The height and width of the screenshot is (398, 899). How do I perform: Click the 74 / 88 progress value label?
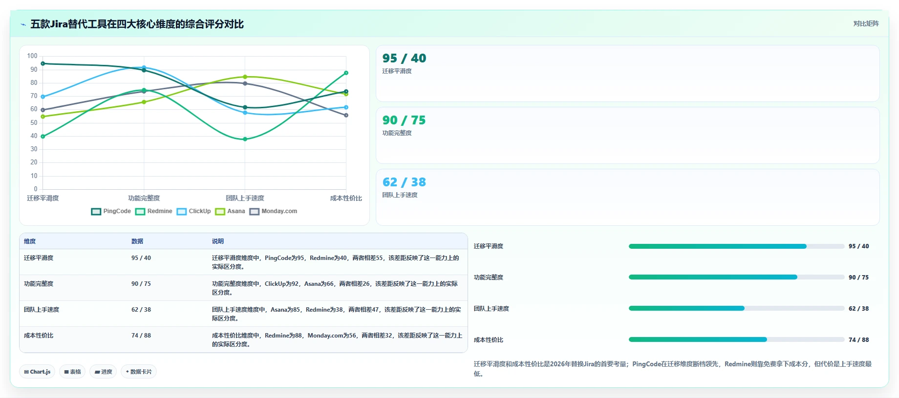tap(858, 340)
